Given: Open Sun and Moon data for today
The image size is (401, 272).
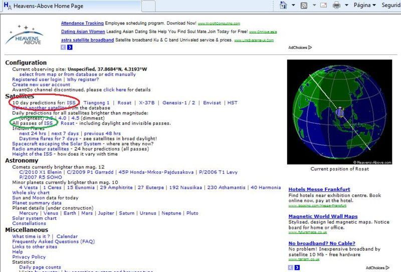Looking at the screenshot, I should coord(45,197).
